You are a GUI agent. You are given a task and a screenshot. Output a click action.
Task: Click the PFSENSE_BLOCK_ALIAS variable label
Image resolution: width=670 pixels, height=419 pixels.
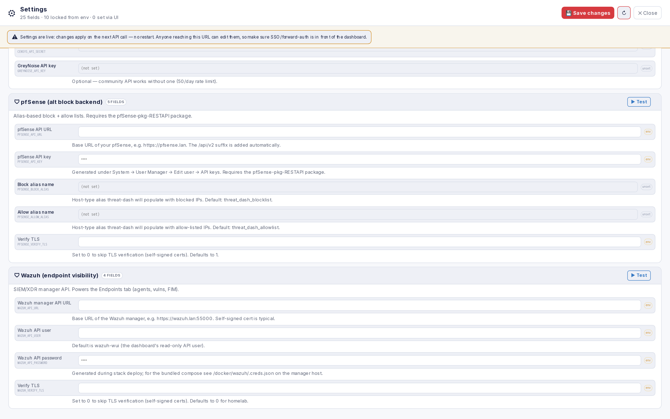(x=33, y=189)
